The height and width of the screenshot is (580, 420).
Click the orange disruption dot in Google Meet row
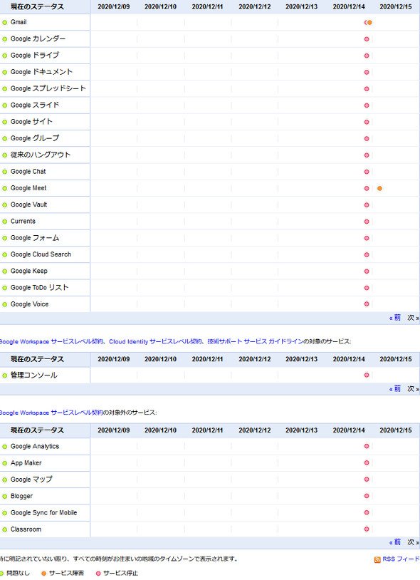click(379, 188)
